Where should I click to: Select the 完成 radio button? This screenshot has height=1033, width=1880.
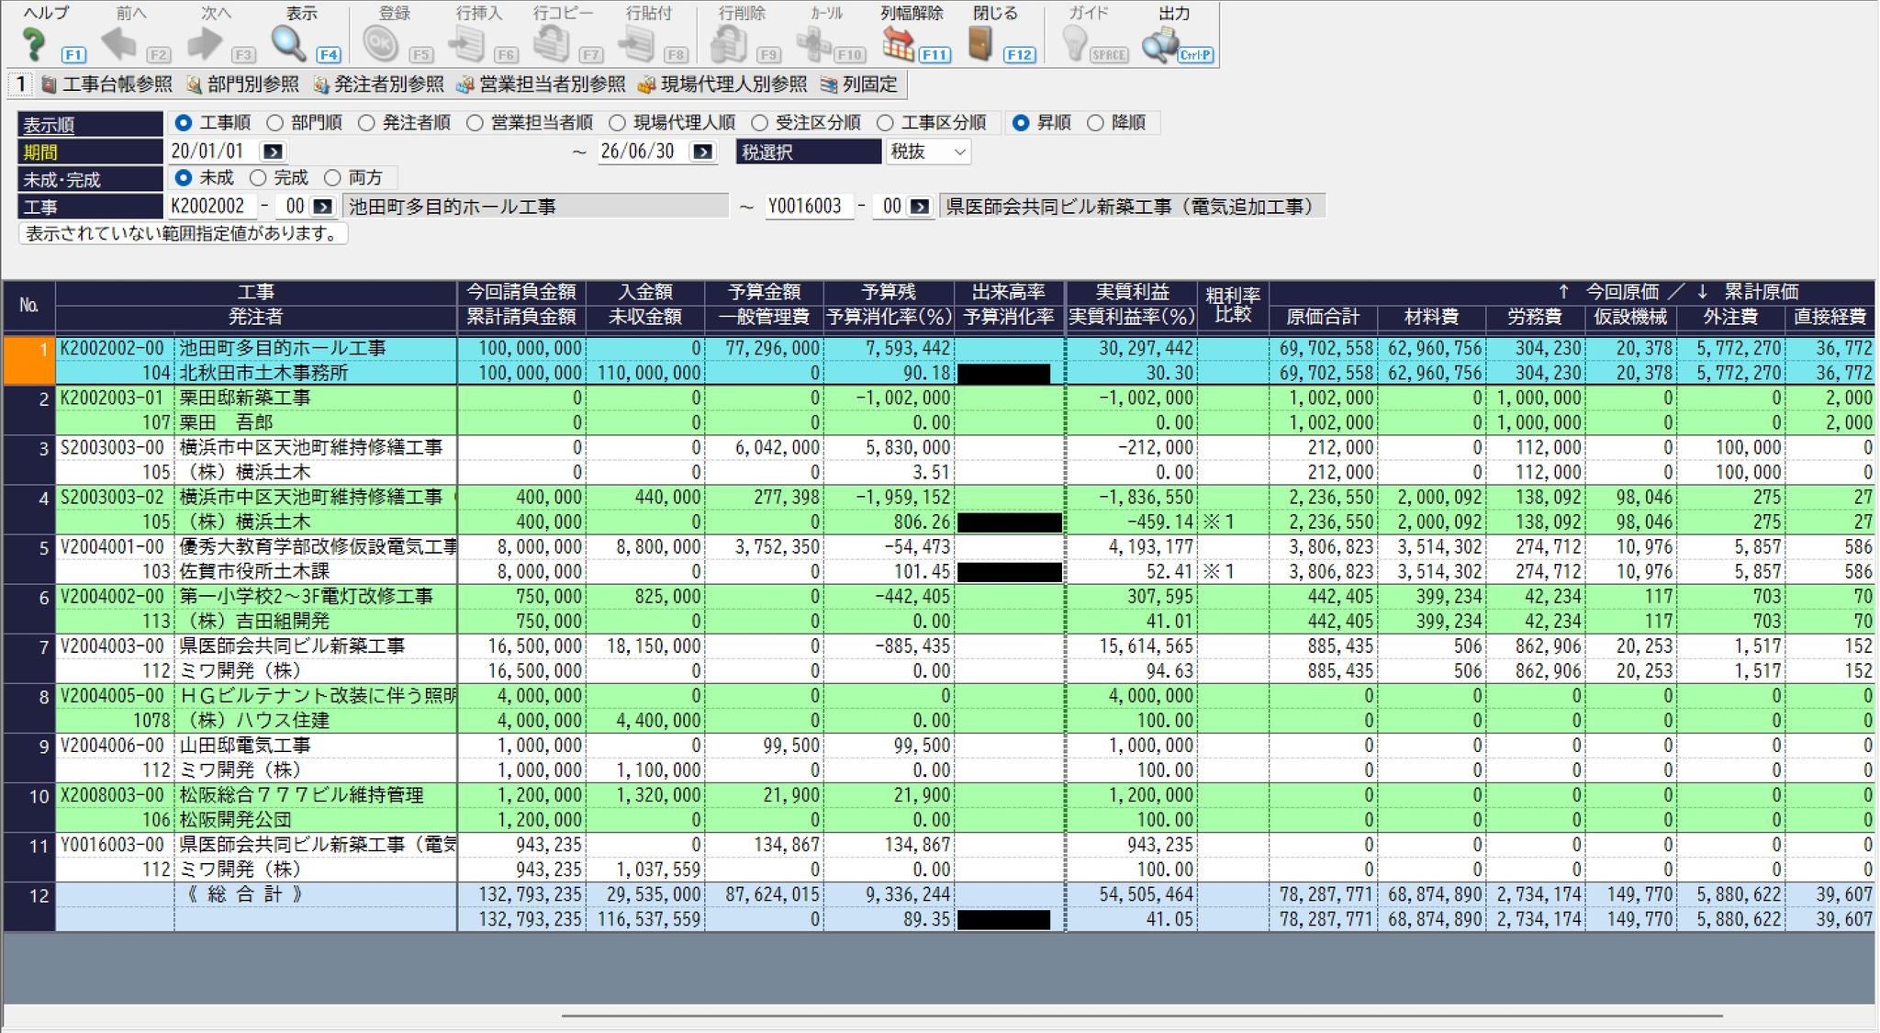pos(258,178)
